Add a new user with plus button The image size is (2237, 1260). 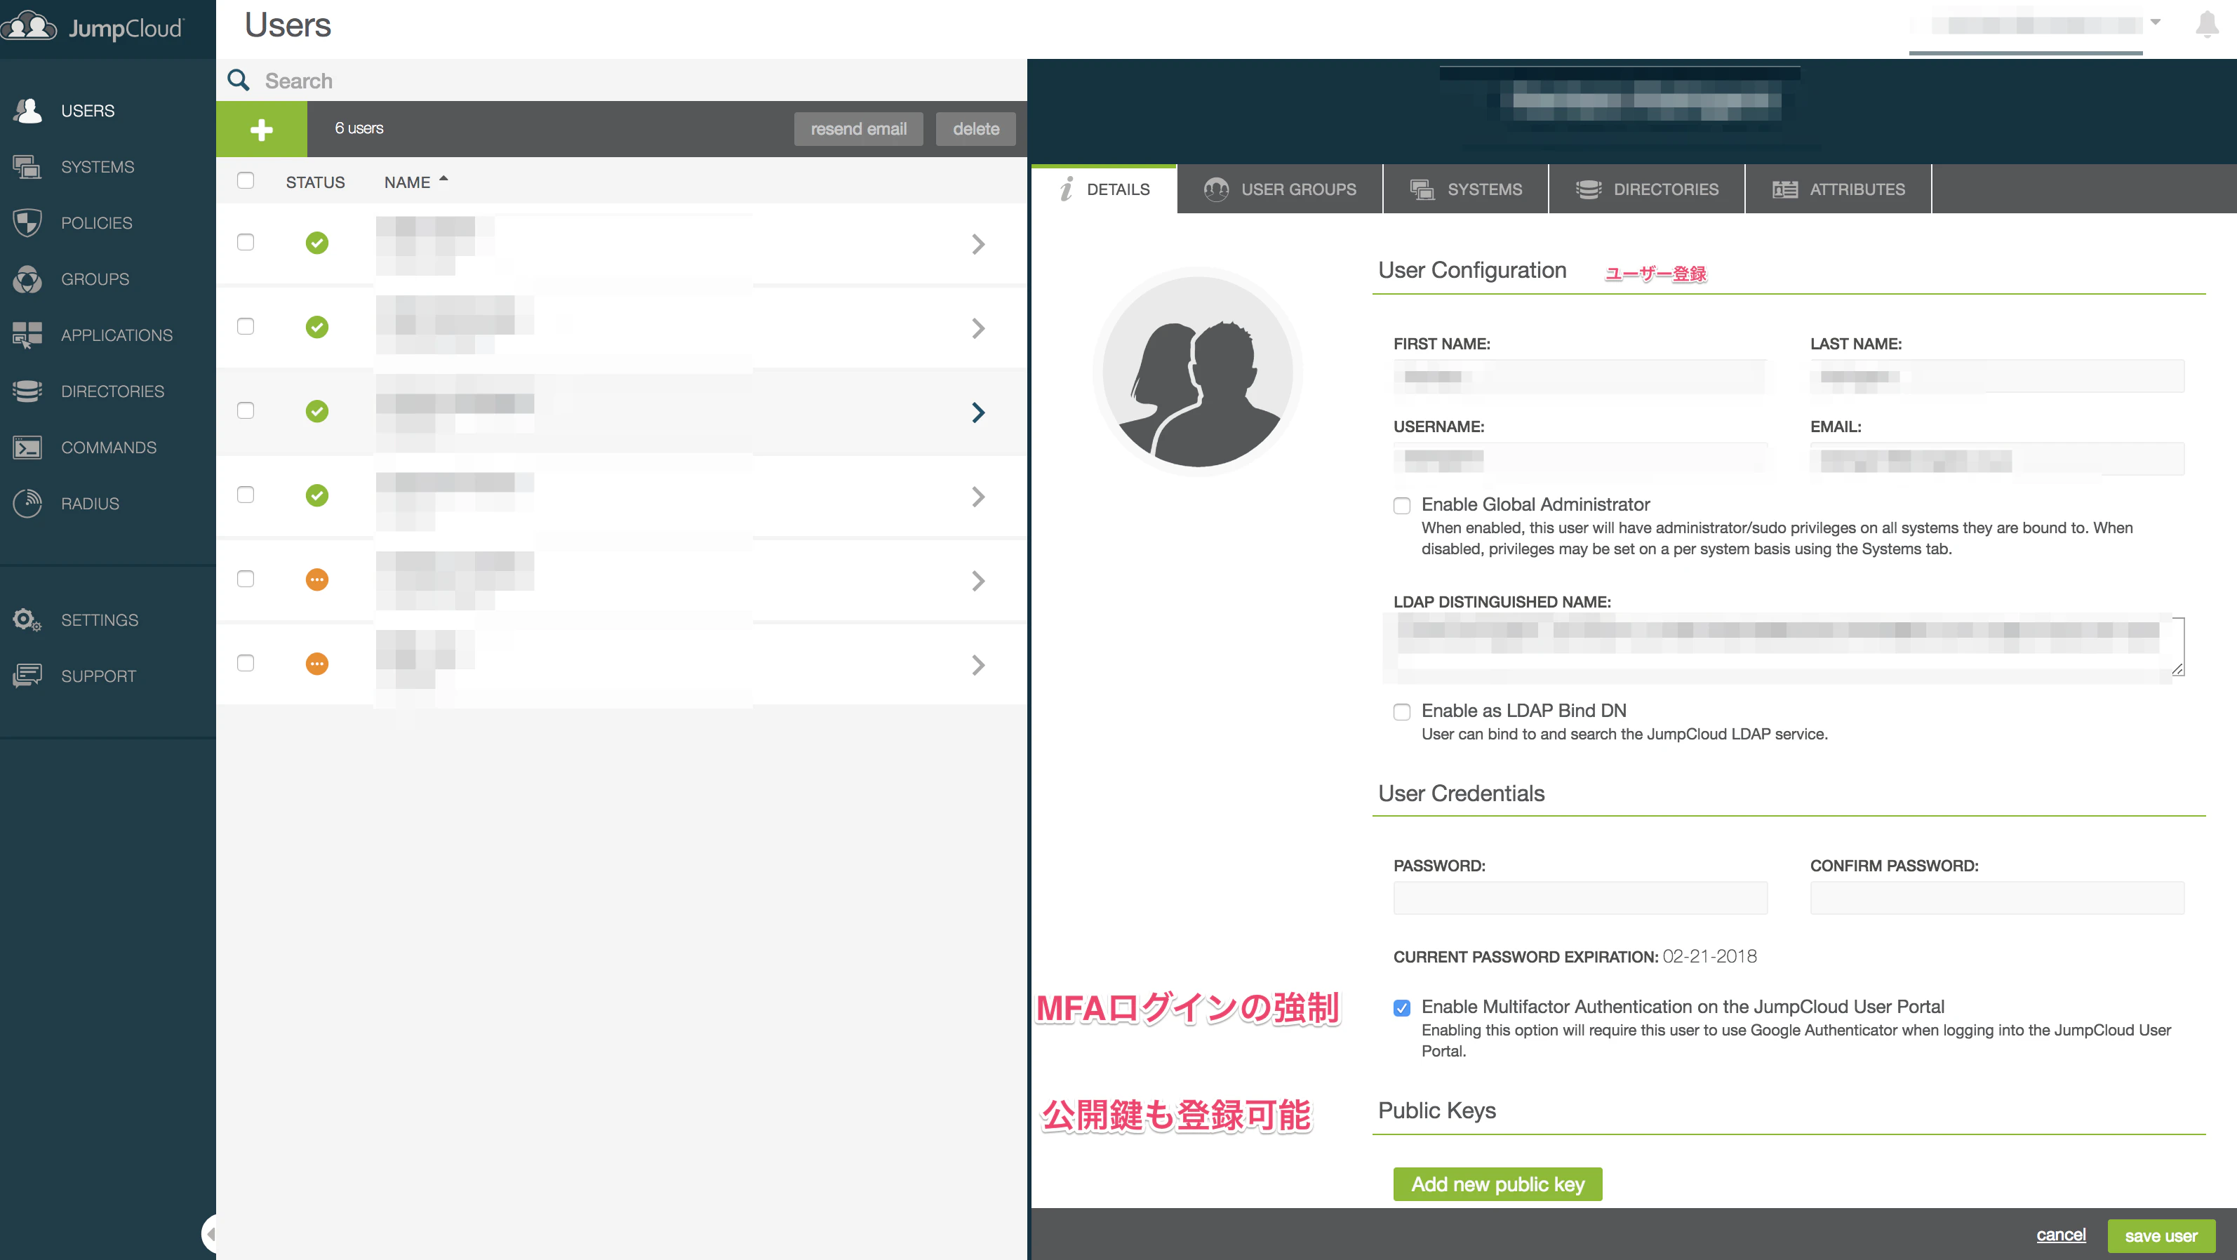[x=262, y=128]
